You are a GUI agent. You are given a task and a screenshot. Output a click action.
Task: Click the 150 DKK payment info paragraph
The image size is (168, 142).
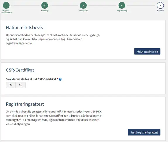tap(54, 118)
